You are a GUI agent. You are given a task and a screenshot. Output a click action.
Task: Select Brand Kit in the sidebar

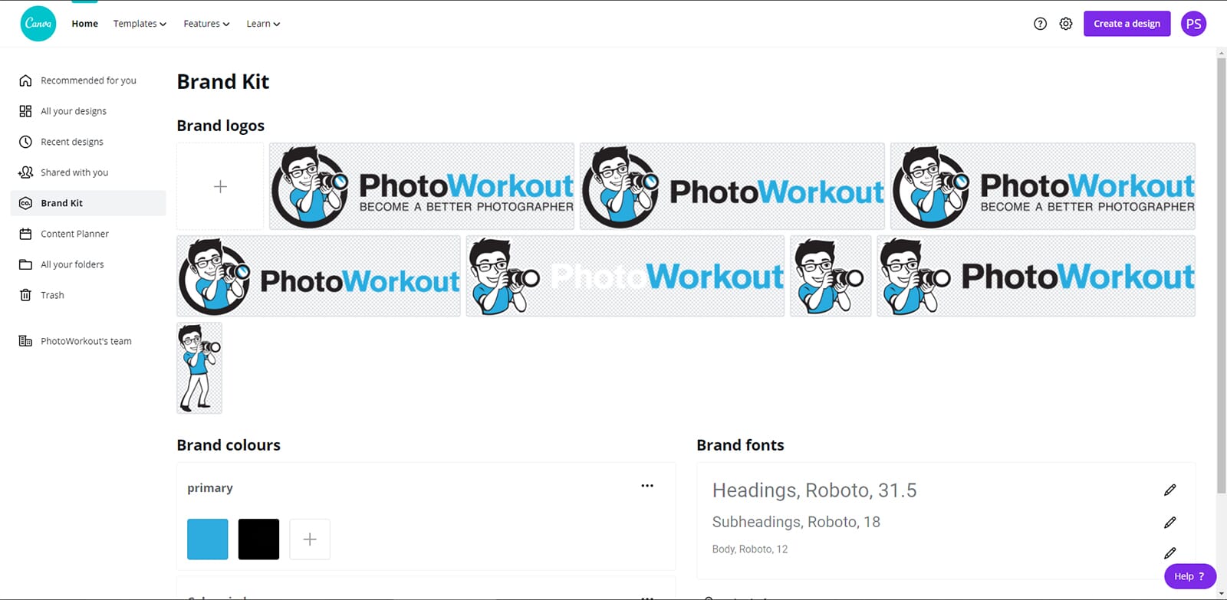[88, 203]
